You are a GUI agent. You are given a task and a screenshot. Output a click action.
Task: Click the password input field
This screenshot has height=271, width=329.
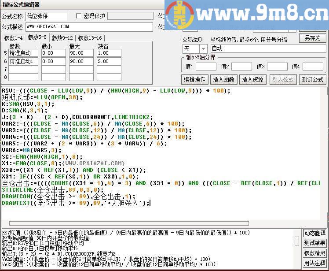[130, 16]
